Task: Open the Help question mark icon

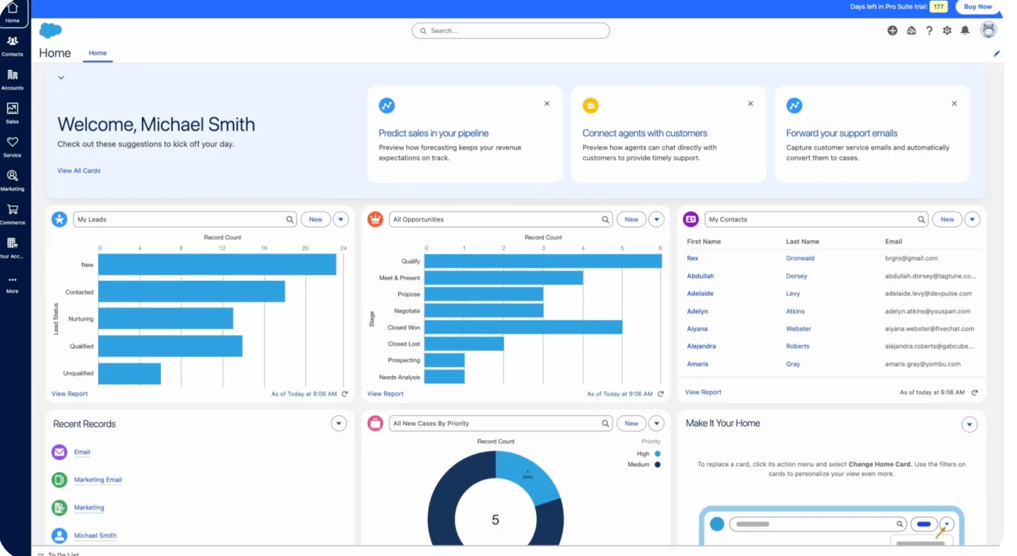Action: tap(929, 30)
